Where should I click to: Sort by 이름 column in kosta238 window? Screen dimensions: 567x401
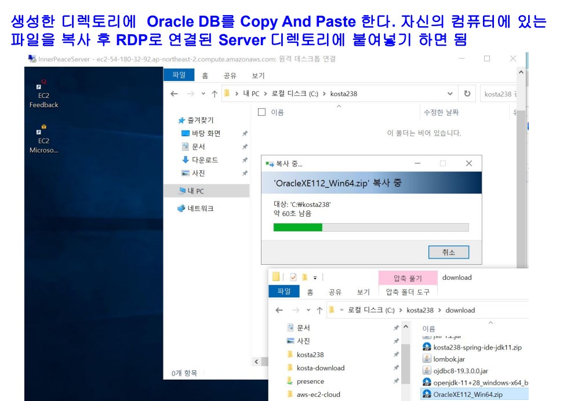tap(278, 112)
